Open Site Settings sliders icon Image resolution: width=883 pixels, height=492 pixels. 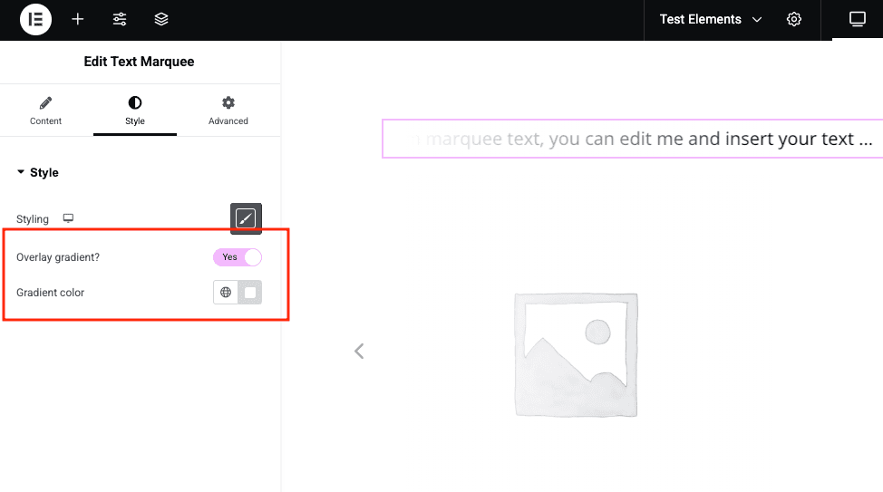[120, 19]
